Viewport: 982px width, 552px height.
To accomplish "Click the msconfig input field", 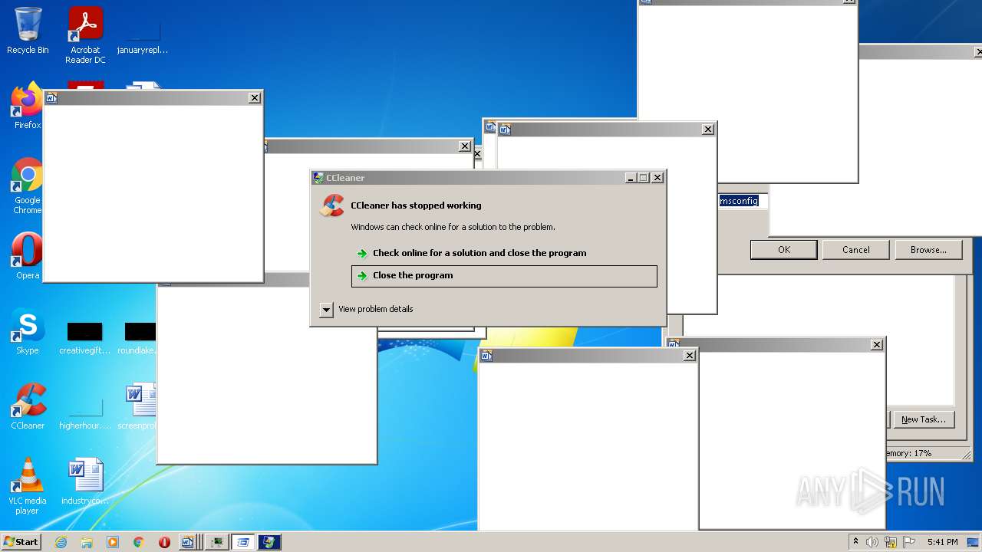I will pyautogui.click(x=743, y=201).
